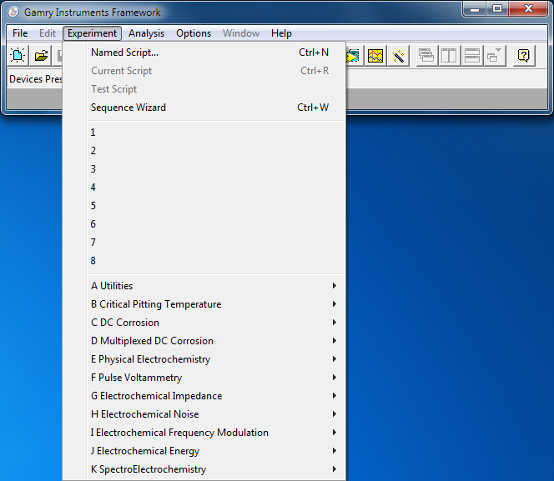Open the Analysis menu
This screenshot has width=554, height=481.
(146, 33)
